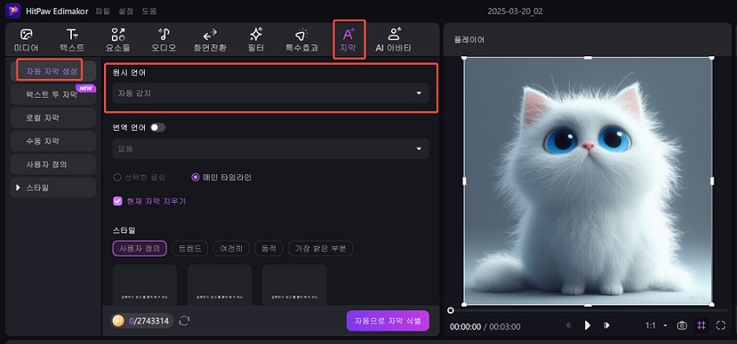
Task: Choose the 트렌드 style filter
Action: point(190,249)
